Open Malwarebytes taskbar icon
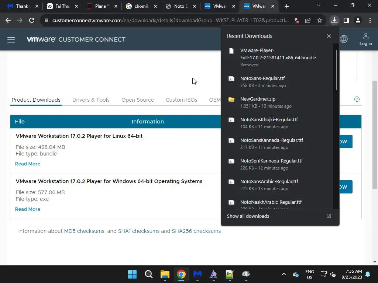The image size is (378, 283). click(197, 274)
